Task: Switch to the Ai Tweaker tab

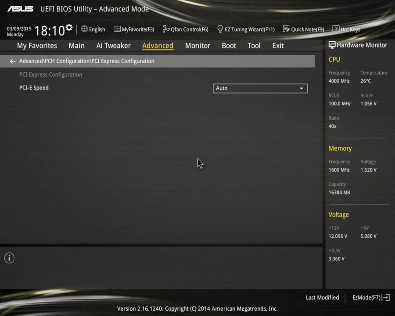Action: (x=113, y=45)
